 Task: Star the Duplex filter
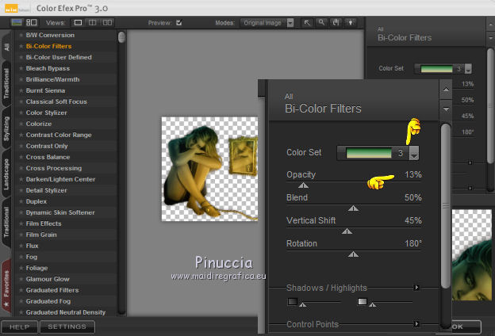click(21, 201)
